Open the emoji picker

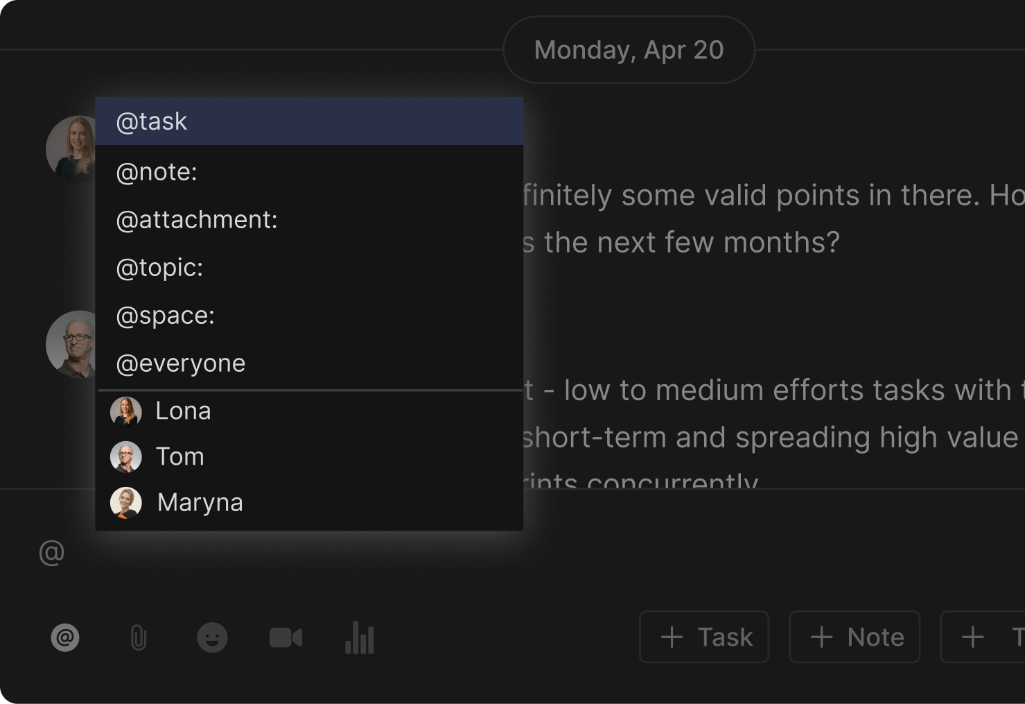coord(212,637)
